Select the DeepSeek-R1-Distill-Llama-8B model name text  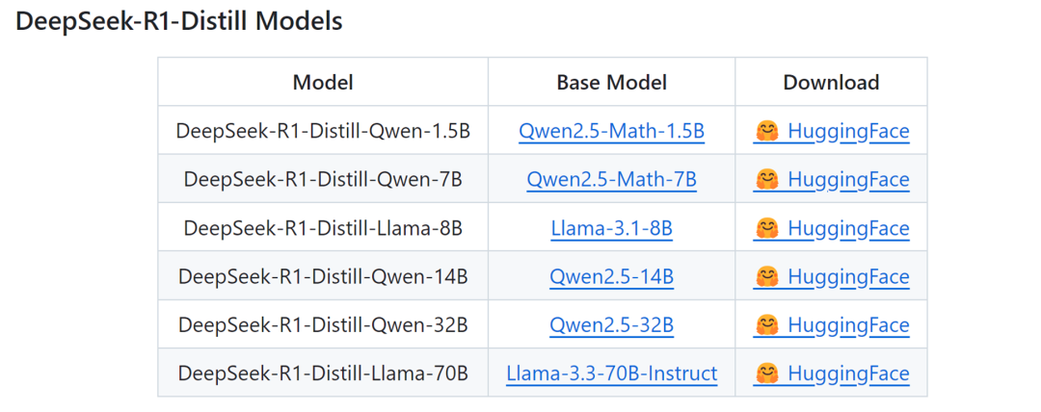click(x=323, y=228)
